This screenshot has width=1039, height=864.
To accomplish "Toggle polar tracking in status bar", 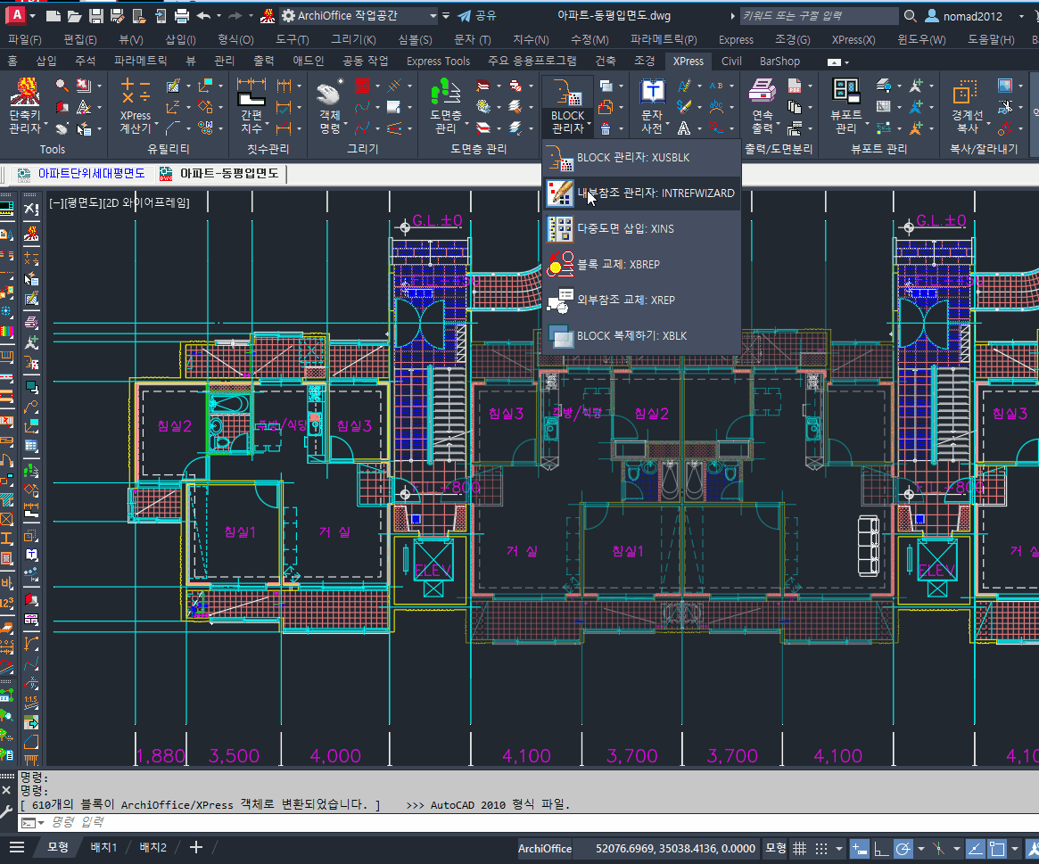I will 903,848.
